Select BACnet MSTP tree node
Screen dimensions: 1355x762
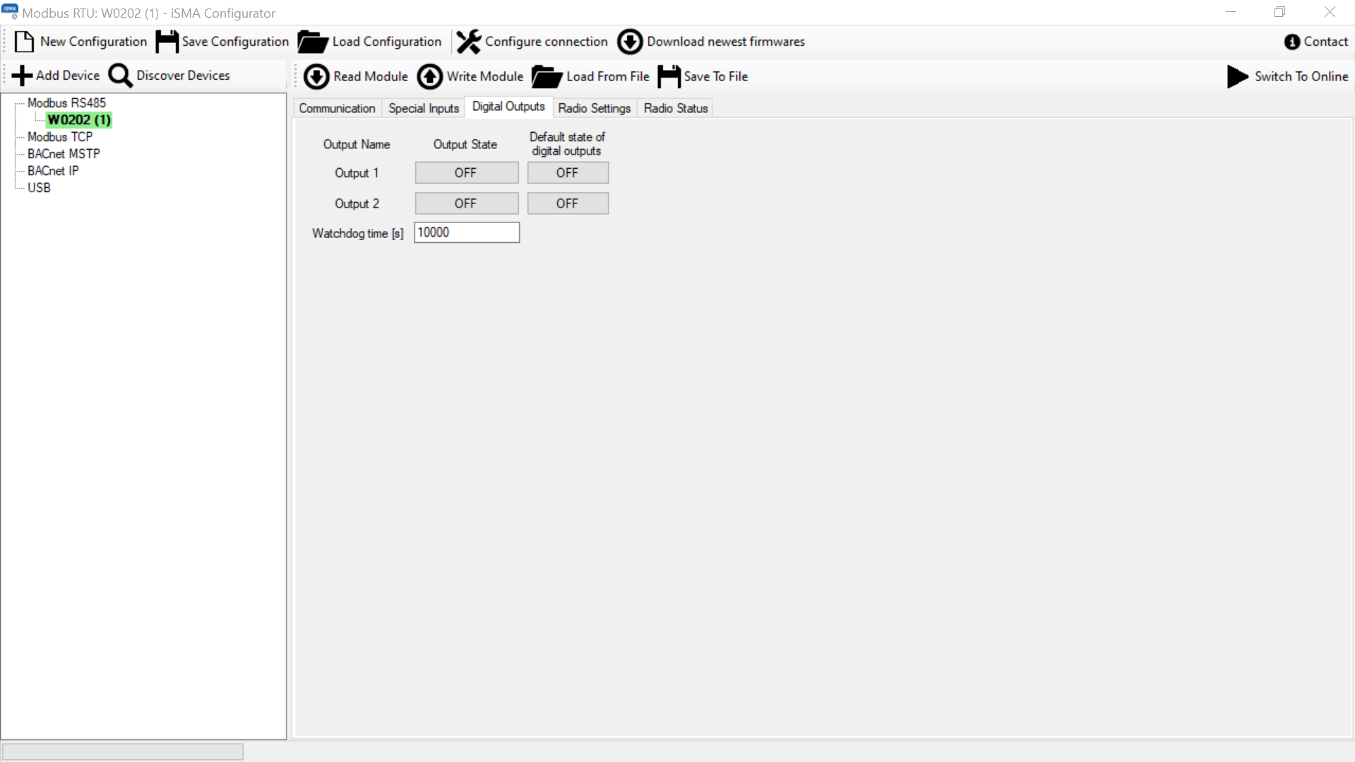pyautogui.click(x=64, y=154)
